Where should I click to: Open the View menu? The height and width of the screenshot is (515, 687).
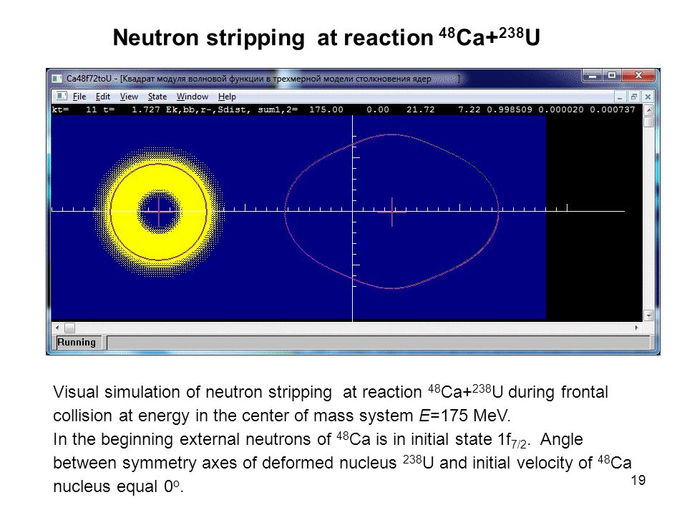(x=129, y=97)
